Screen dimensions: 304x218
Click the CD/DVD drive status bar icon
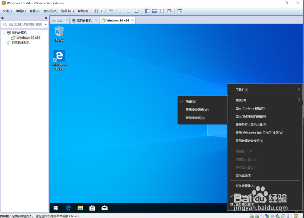[x=262, y=216]
